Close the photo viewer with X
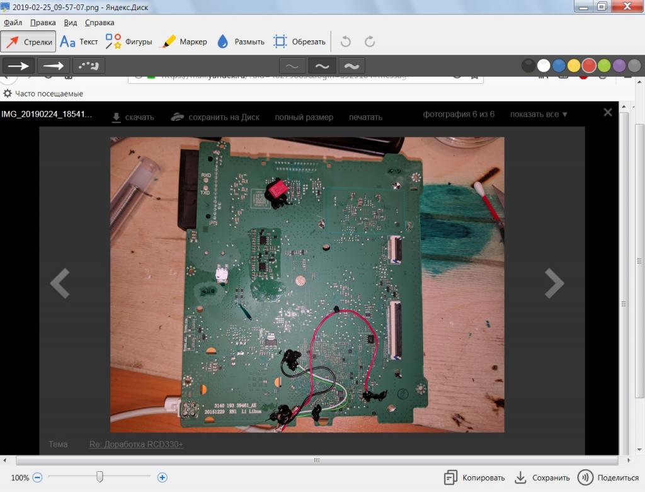The height and width of the screenshot is (492, 645). [x=608, y=112]
